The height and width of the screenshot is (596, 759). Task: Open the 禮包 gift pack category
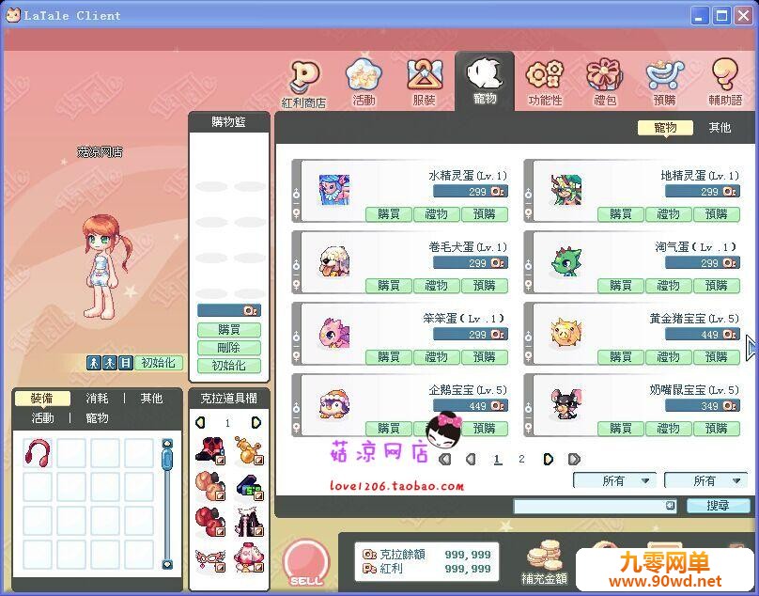(605, 83)
